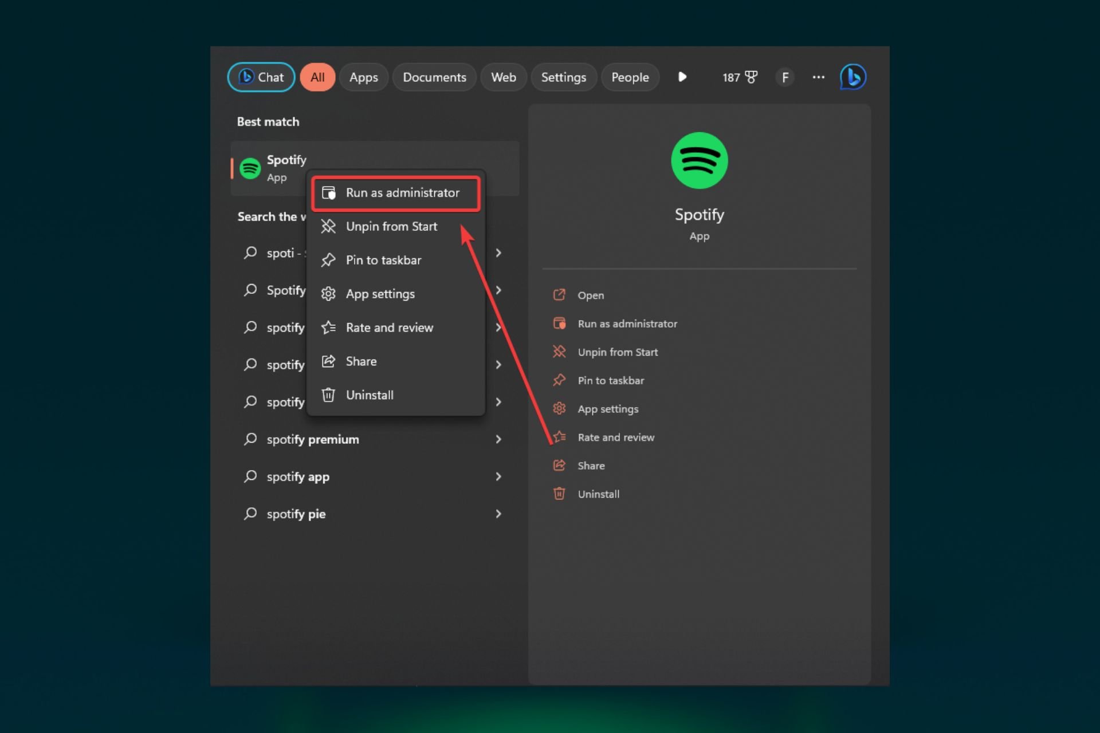Click Share in the details pane
This screenshot has height=733, width=1100.
coord(591,466)
